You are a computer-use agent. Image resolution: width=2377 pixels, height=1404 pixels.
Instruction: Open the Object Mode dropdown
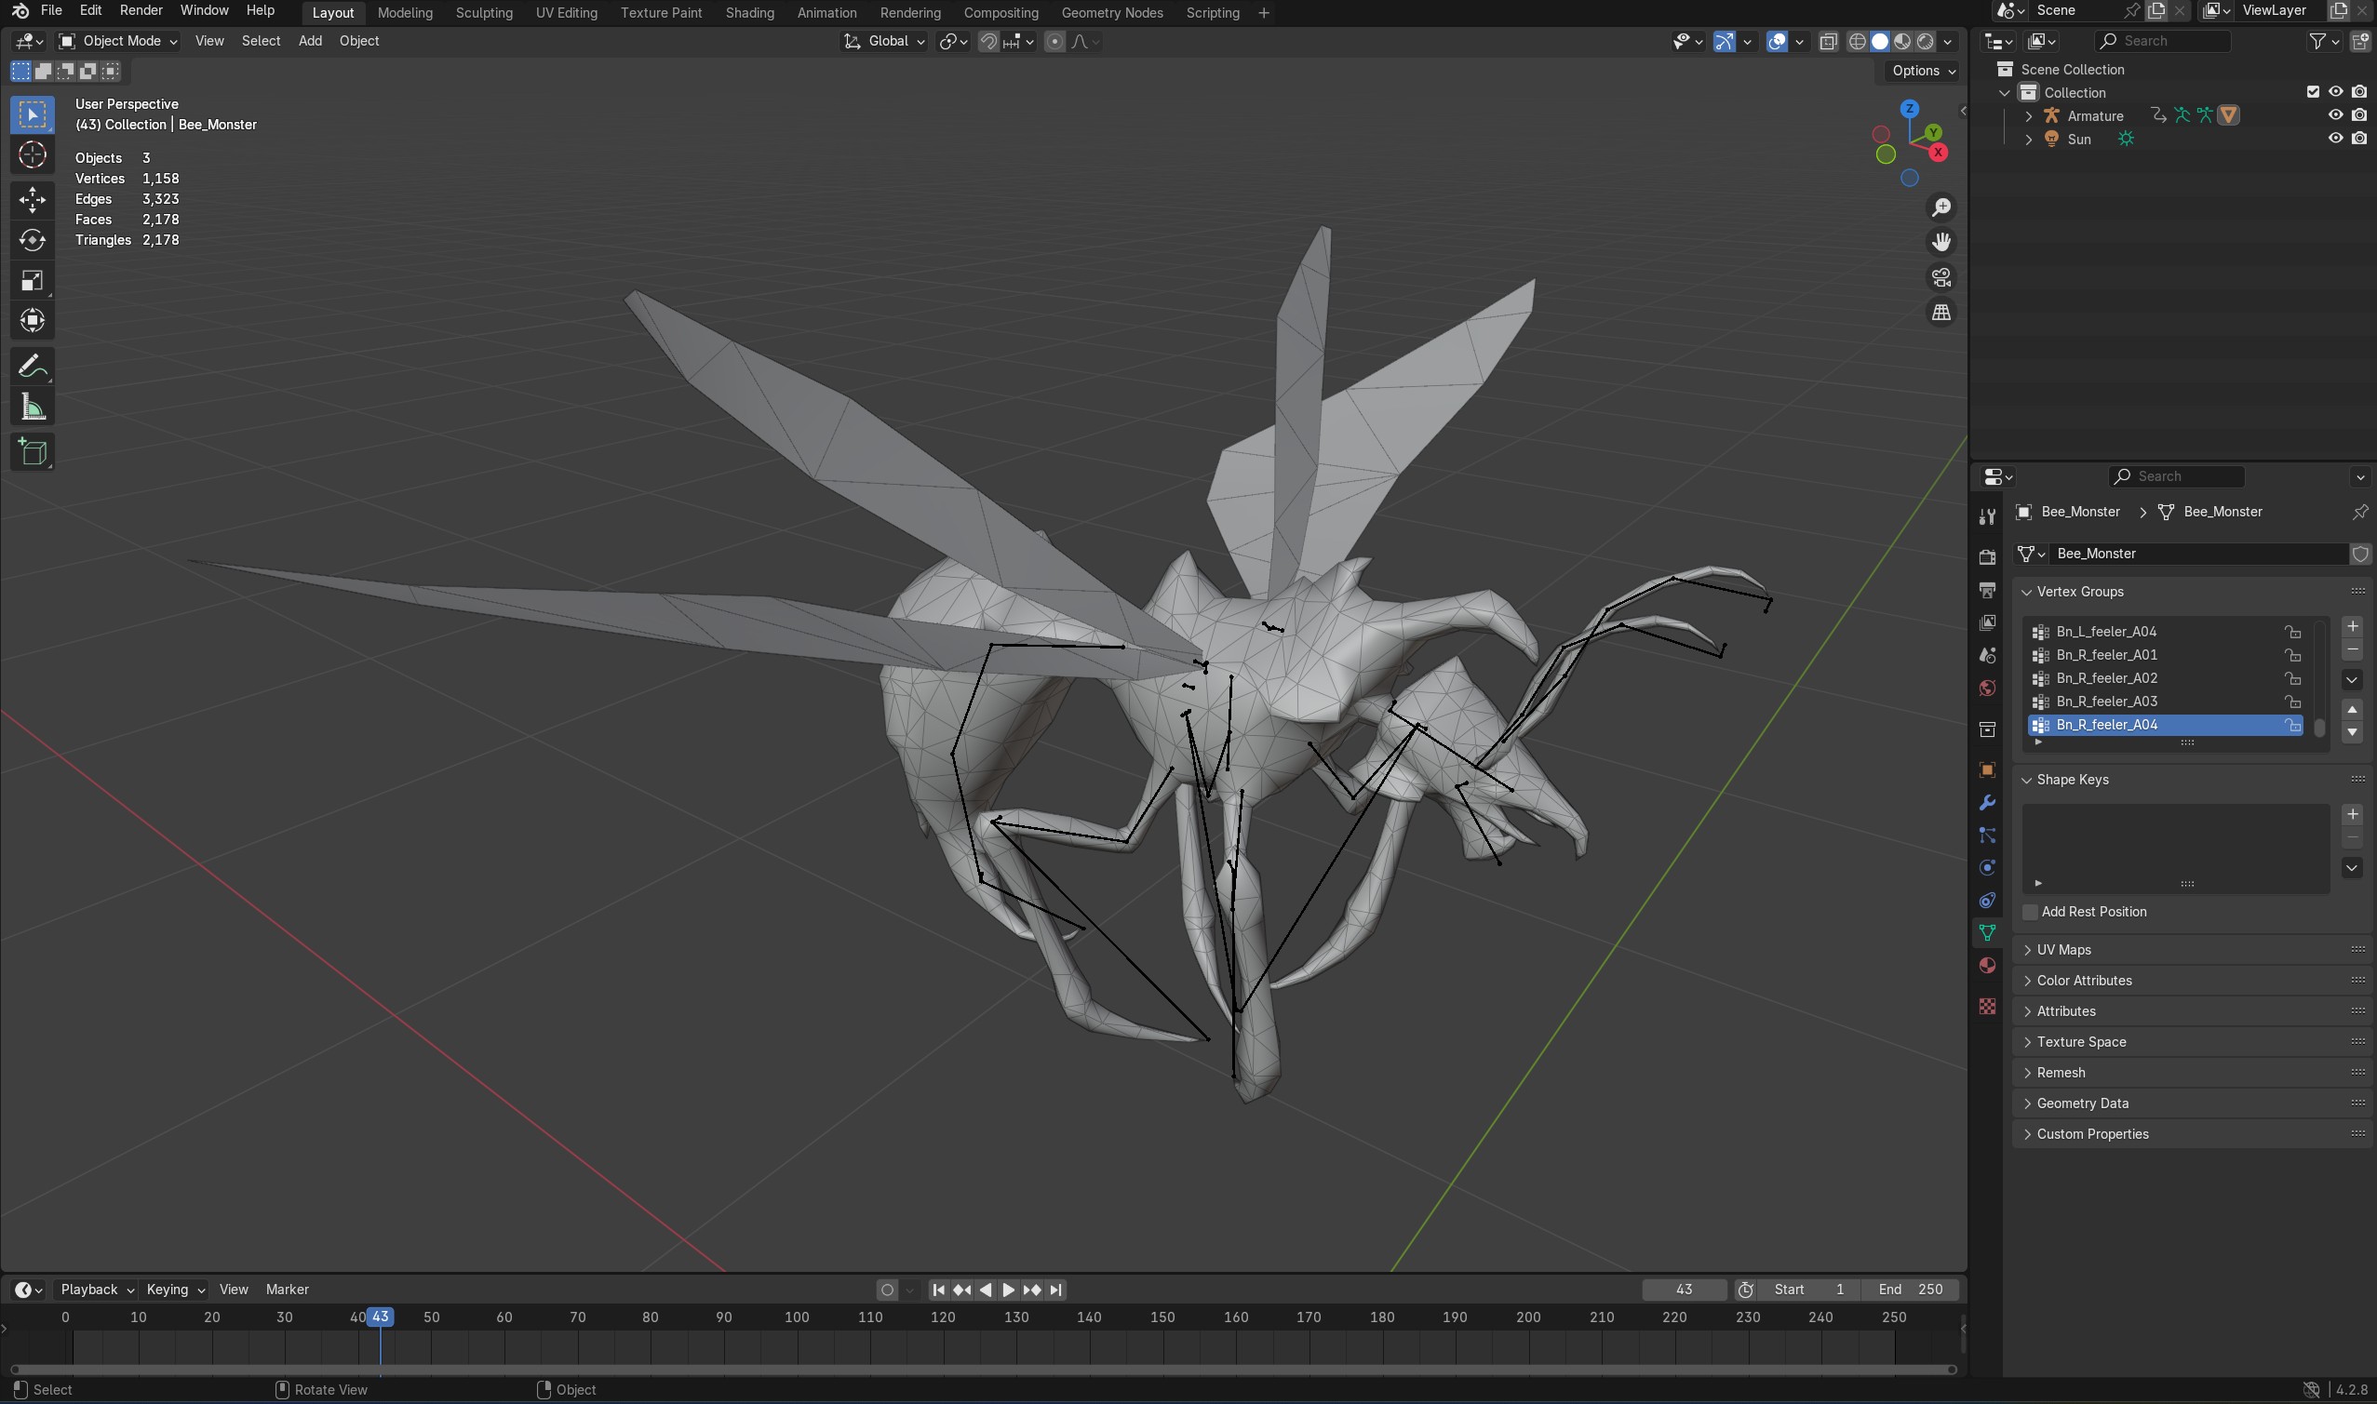tap(118, 41)
